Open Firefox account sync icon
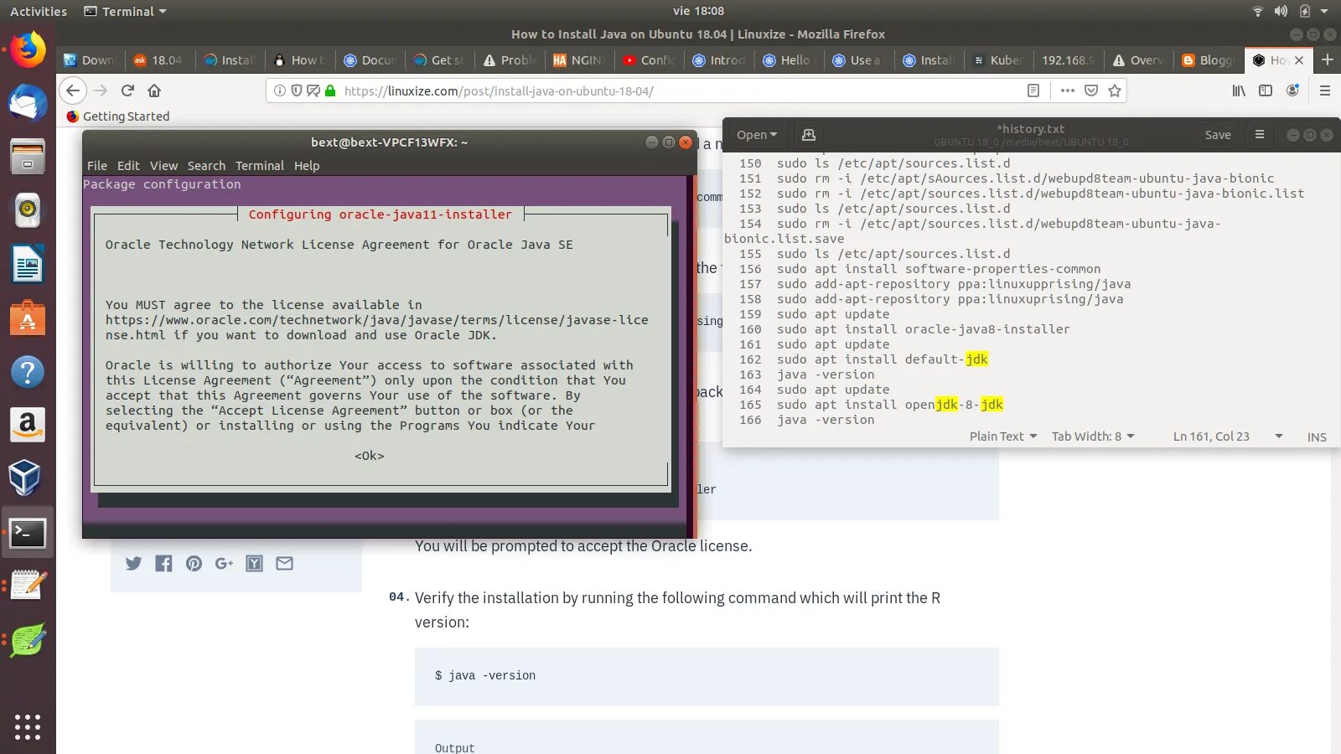The width and height of the screenshot is (1341, 754). pos(1292,90)
